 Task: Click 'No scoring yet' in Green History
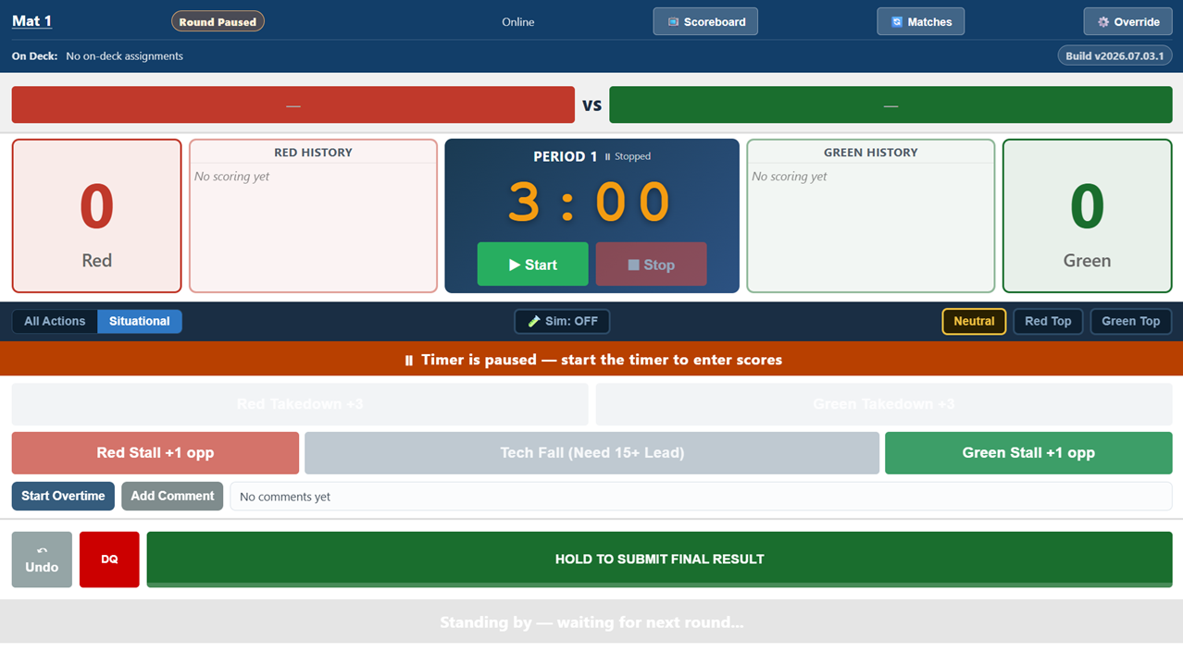point(790,177)
